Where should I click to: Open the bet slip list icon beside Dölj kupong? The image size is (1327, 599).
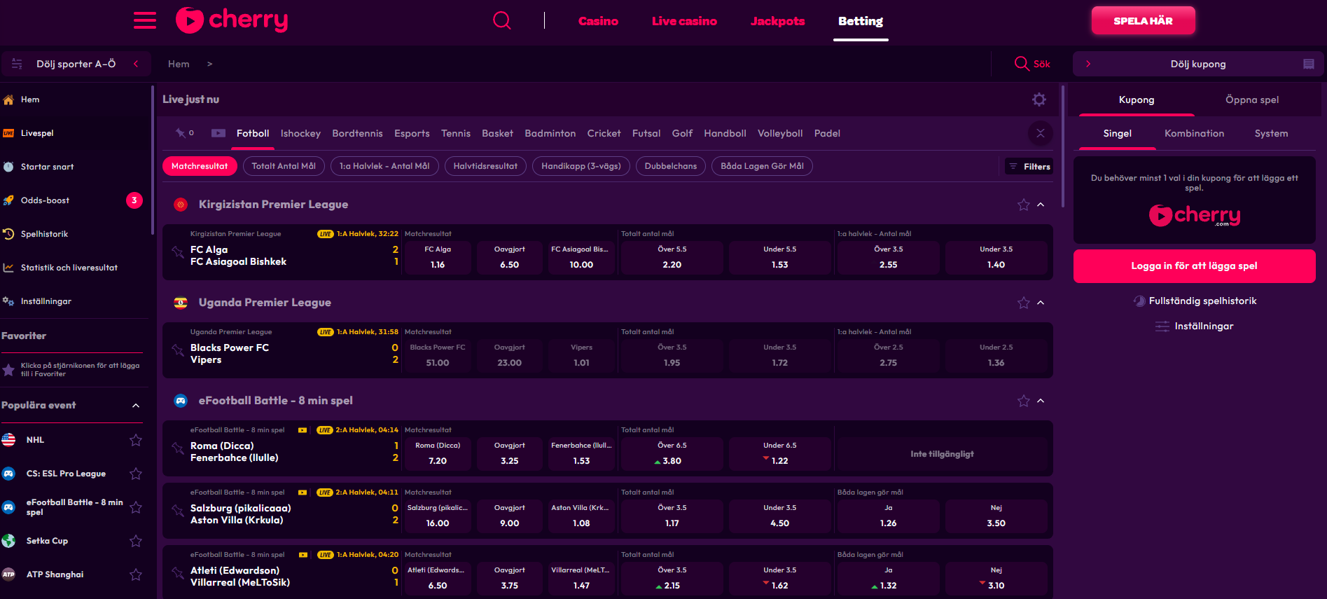click(x=1309, y=64)
